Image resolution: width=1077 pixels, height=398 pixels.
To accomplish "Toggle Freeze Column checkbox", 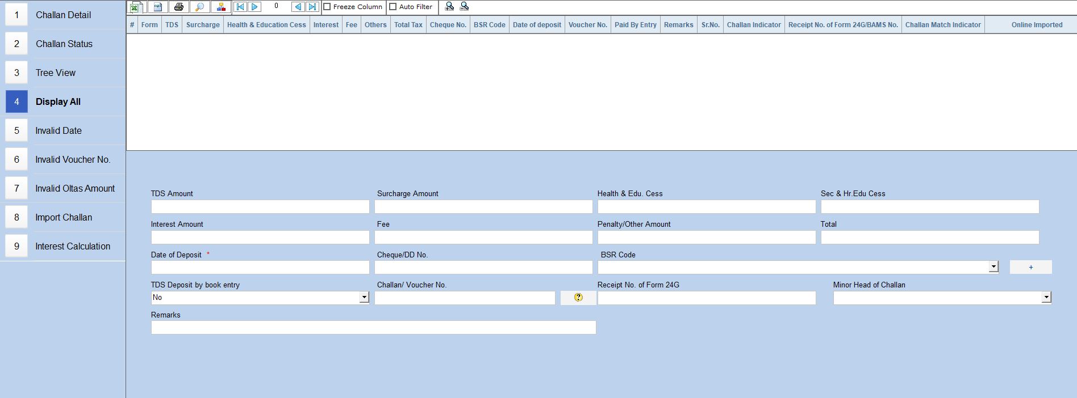I will (327, 7).
